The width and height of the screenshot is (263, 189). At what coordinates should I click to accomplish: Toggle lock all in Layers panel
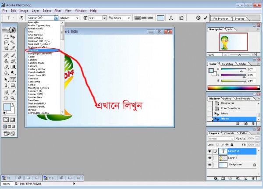(232, 145)
